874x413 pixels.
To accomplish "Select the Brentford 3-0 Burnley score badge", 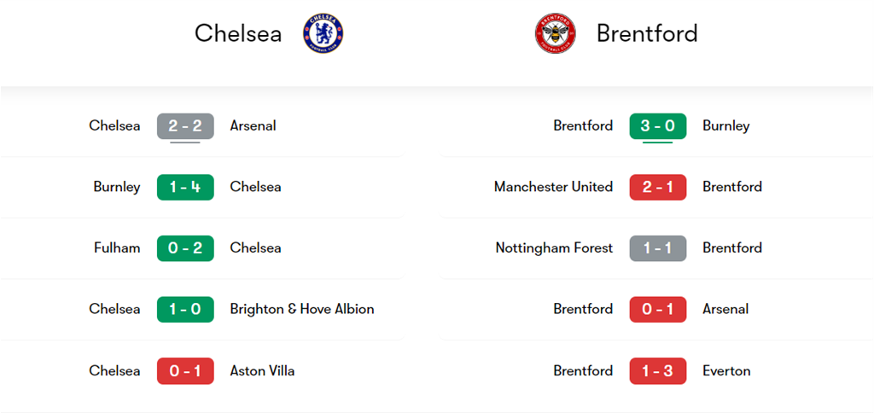I will 658,126.
